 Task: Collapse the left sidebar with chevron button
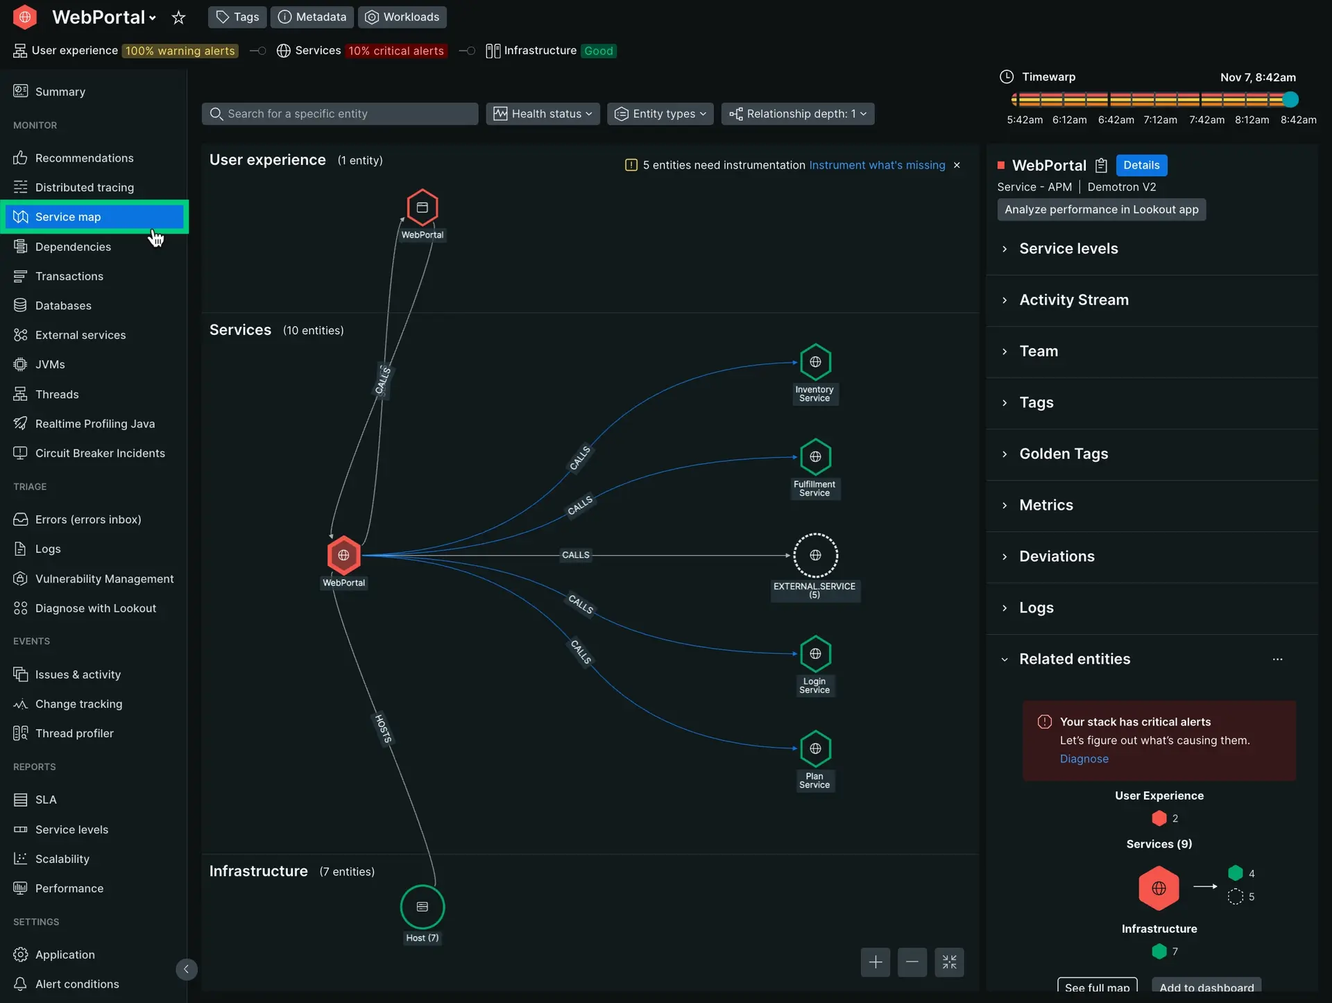(x=186, y=969)
